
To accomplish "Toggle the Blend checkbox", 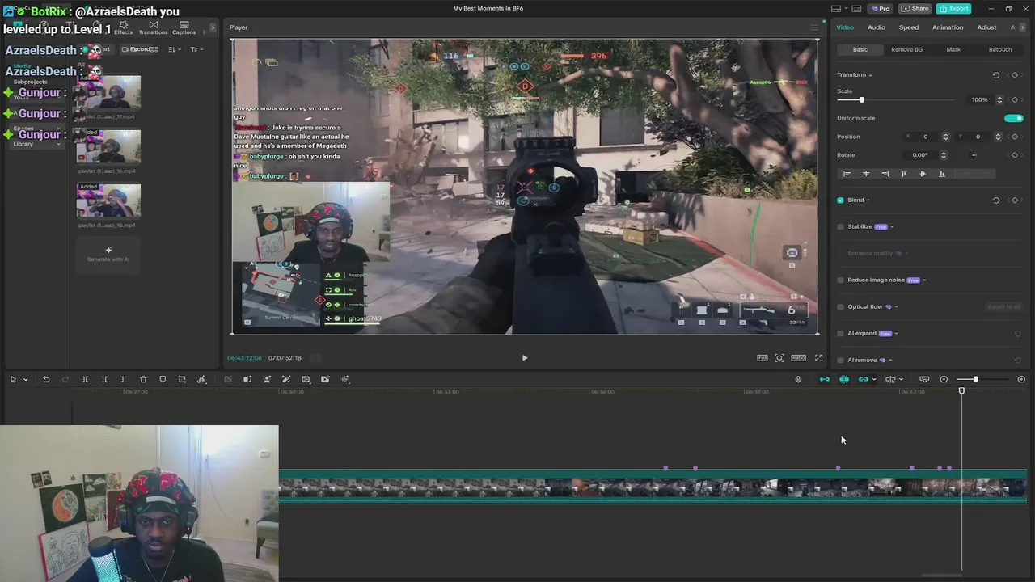I will 840,200.
